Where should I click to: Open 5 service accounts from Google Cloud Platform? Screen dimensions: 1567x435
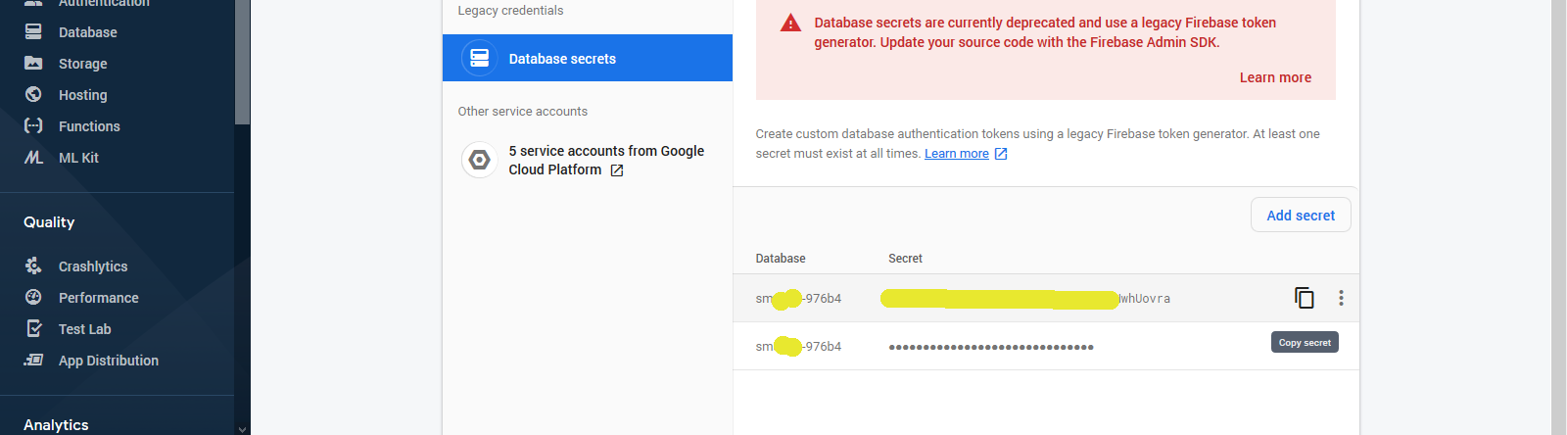[605, 160]
